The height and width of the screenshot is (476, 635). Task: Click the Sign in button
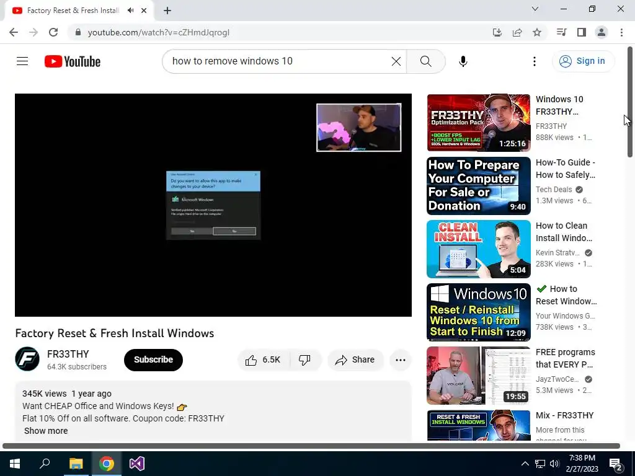[x=583, y=61]
